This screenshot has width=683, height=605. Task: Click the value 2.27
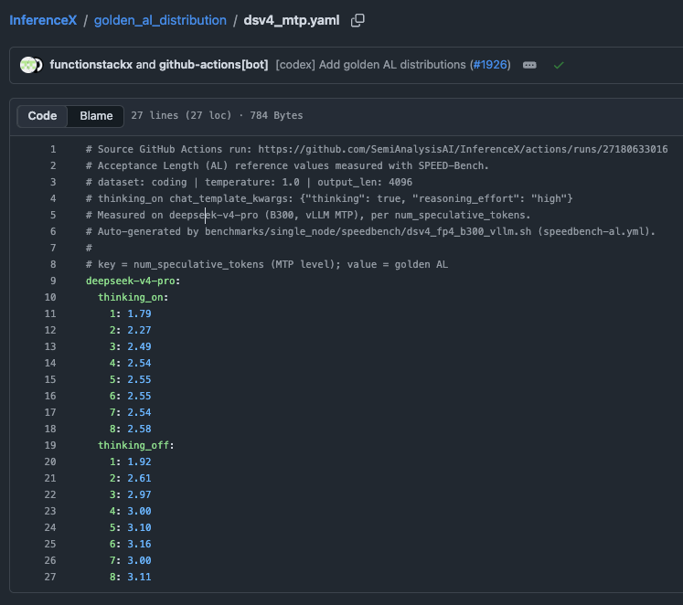coord(139,330)
